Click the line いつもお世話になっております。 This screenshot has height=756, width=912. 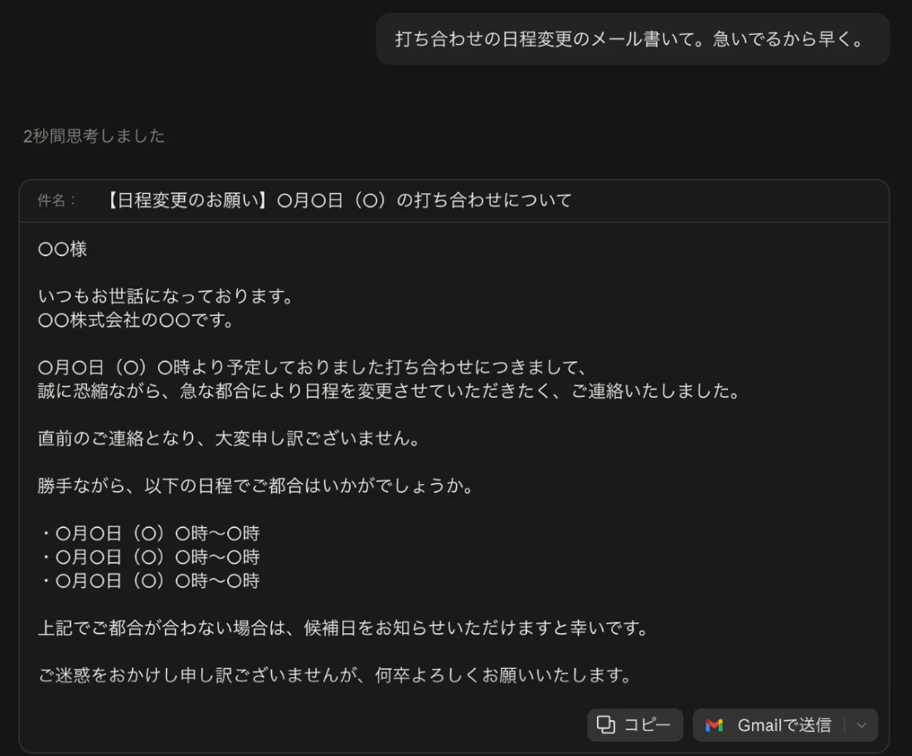click(167, 296)
